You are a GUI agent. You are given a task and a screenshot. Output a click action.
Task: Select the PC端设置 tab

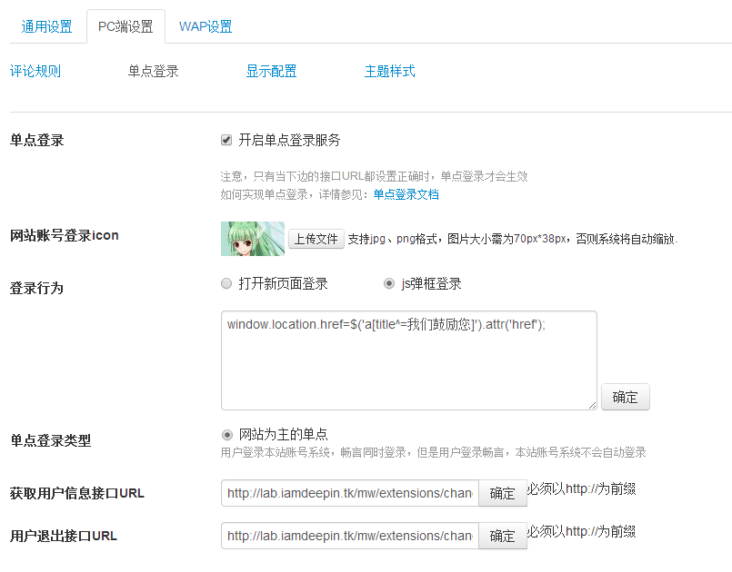[x=125, y=26]
